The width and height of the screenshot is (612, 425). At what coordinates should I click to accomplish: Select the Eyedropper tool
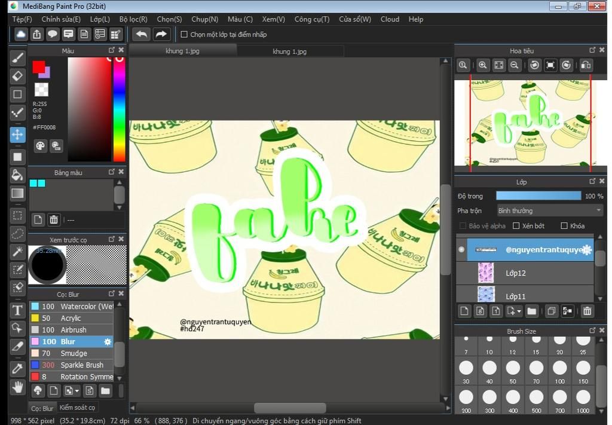(x=17, y=368)
